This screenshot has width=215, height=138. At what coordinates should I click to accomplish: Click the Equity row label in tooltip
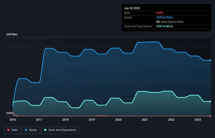tap(128, 17)
